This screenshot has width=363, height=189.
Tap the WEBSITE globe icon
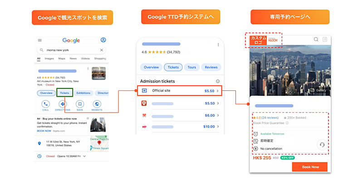(x=97, y=104)
